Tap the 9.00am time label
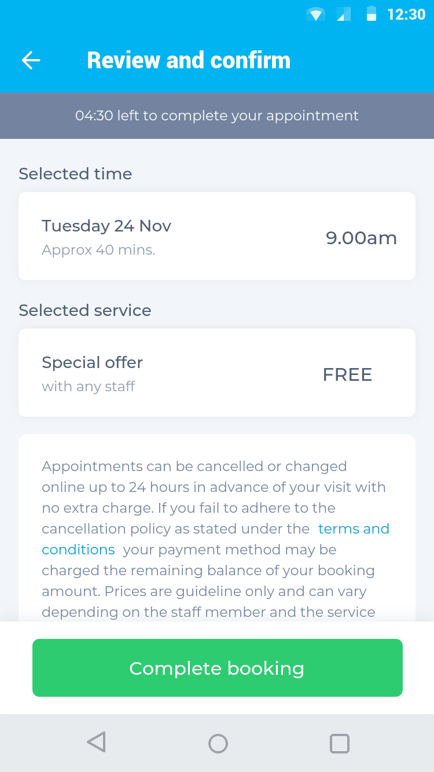Screen dimensions: 434x772 click(361, 238)
